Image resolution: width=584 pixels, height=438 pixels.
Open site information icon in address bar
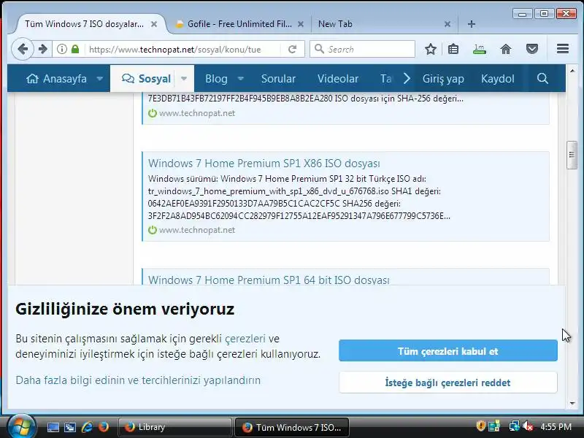tap(62, 49)
